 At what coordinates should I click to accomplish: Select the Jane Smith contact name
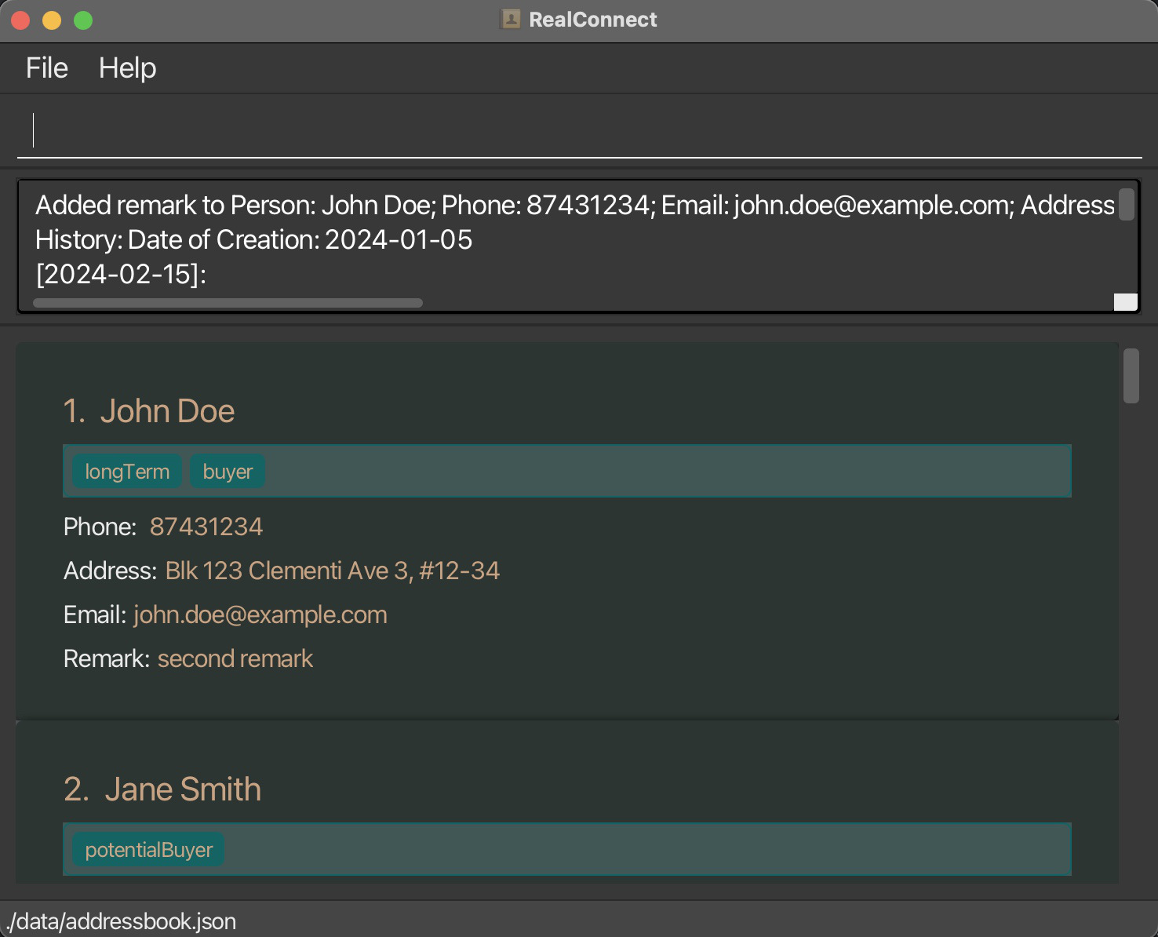[183, 789]
